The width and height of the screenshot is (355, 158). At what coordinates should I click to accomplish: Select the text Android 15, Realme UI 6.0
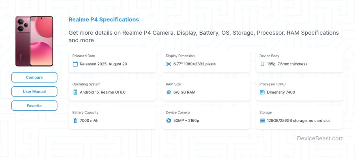(103, 92)
